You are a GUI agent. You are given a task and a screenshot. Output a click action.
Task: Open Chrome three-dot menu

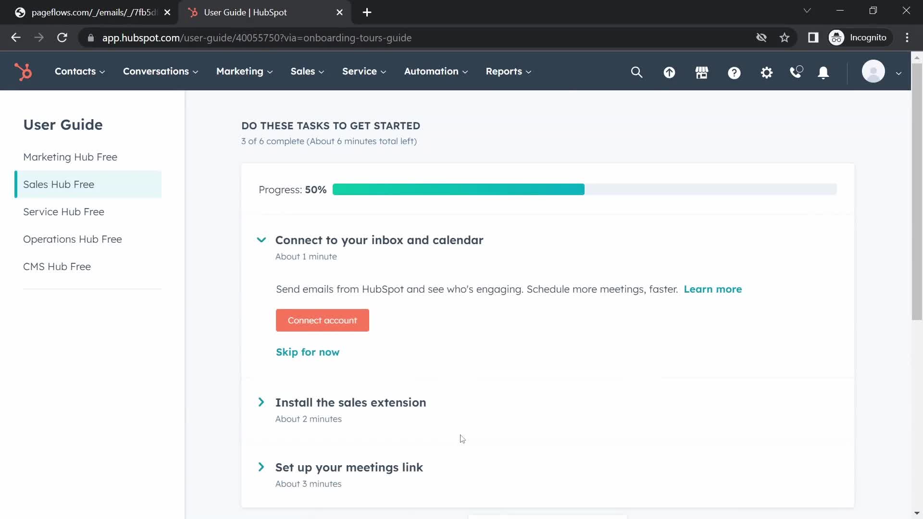tap(907, 37)
